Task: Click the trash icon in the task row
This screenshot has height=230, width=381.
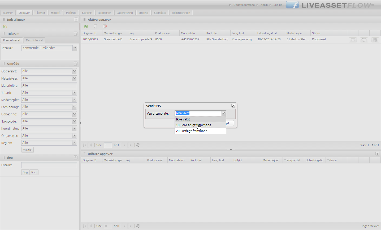Action: [375, 40]
